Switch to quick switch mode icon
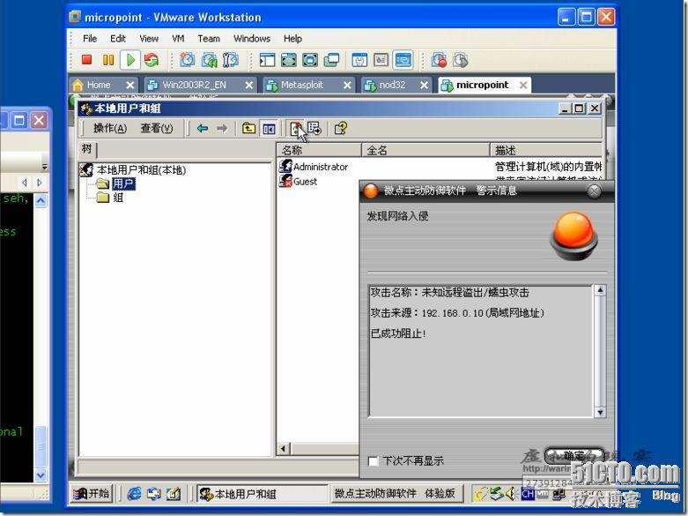 [x=288, y=60]
